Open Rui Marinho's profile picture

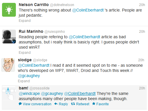pyautogui.click(x=9, y=37)
